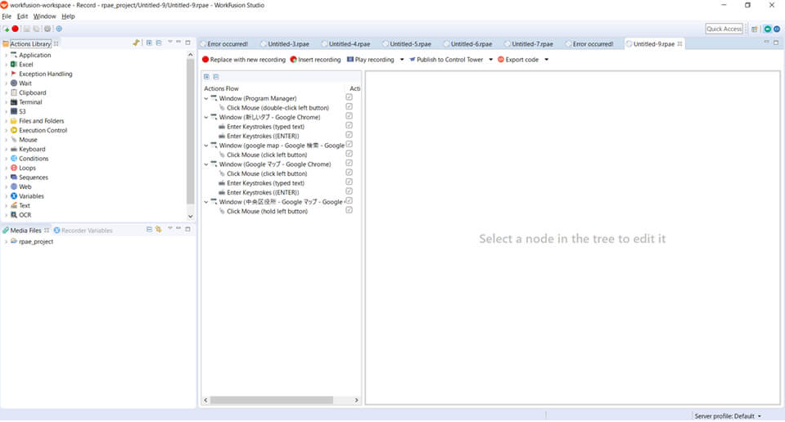
Task: Collapse the Window (Program Manager) node
Action: tap(206, 98)
